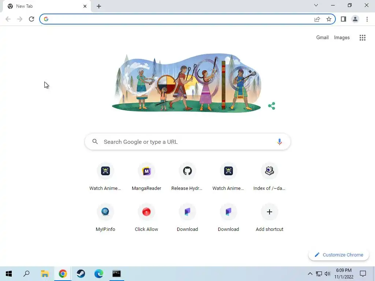Share the Google Doodle
Image resolution: width=375 pixels, height=281 pixels.
pos(271,106)
